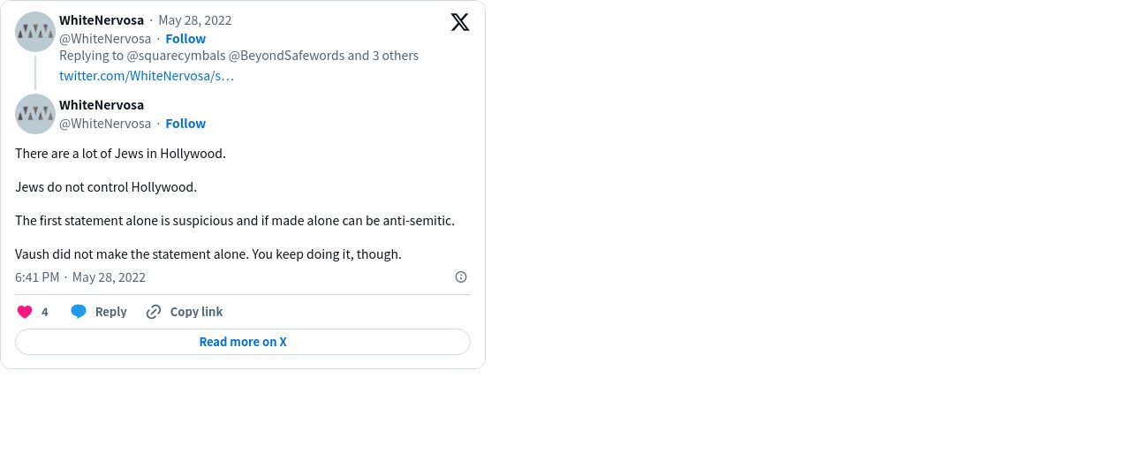Like the tweet with the heart icon
The width and height of the screenshot is (1134, 454).
25,312
